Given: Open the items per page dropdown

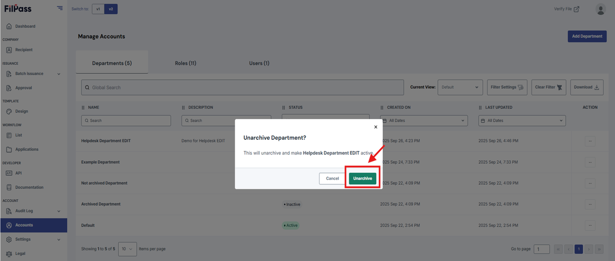Looking at the screenshot, I should click(x=127, y=249).
